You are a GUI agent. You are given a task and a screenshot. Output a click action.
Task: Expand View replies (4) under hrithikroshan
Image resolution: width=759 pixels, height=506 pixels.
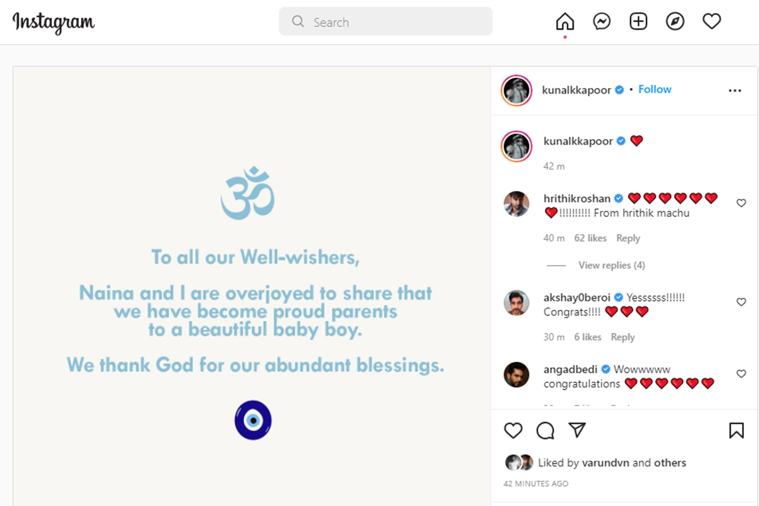(x=611, y=265)
